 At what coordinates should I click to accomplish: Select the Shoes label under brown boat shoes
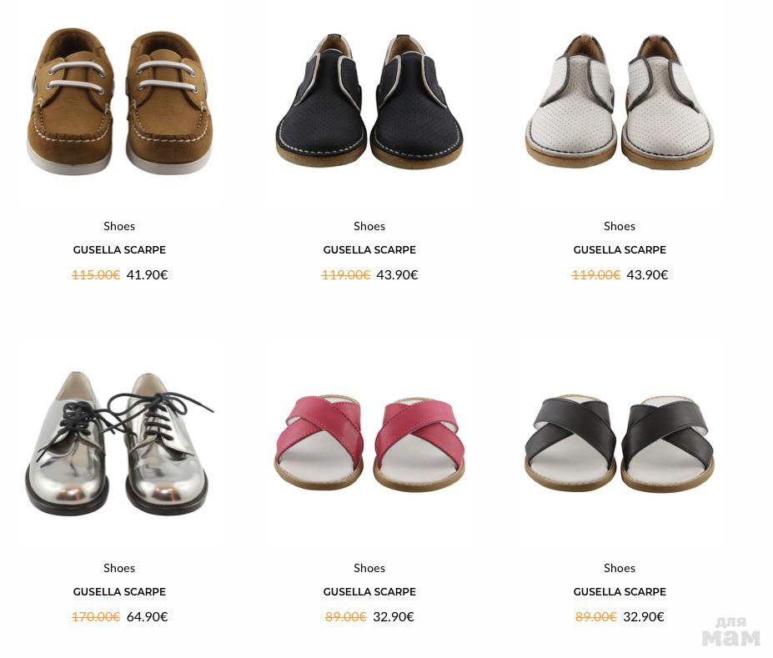tap(119, 226)
